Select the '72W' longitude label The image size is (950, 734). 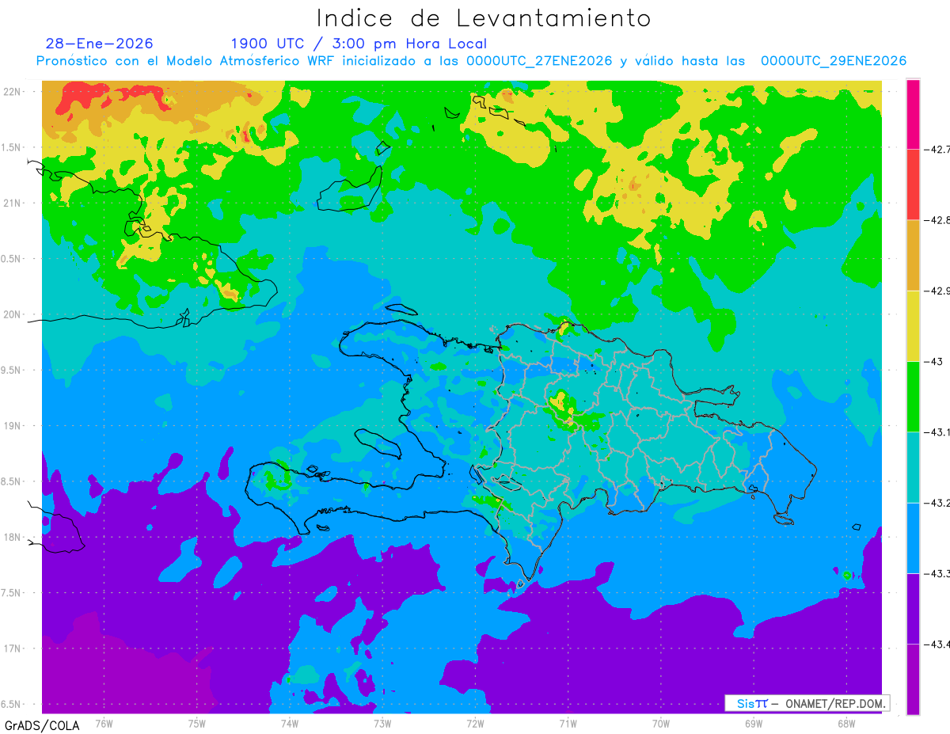tap(475, 723)
